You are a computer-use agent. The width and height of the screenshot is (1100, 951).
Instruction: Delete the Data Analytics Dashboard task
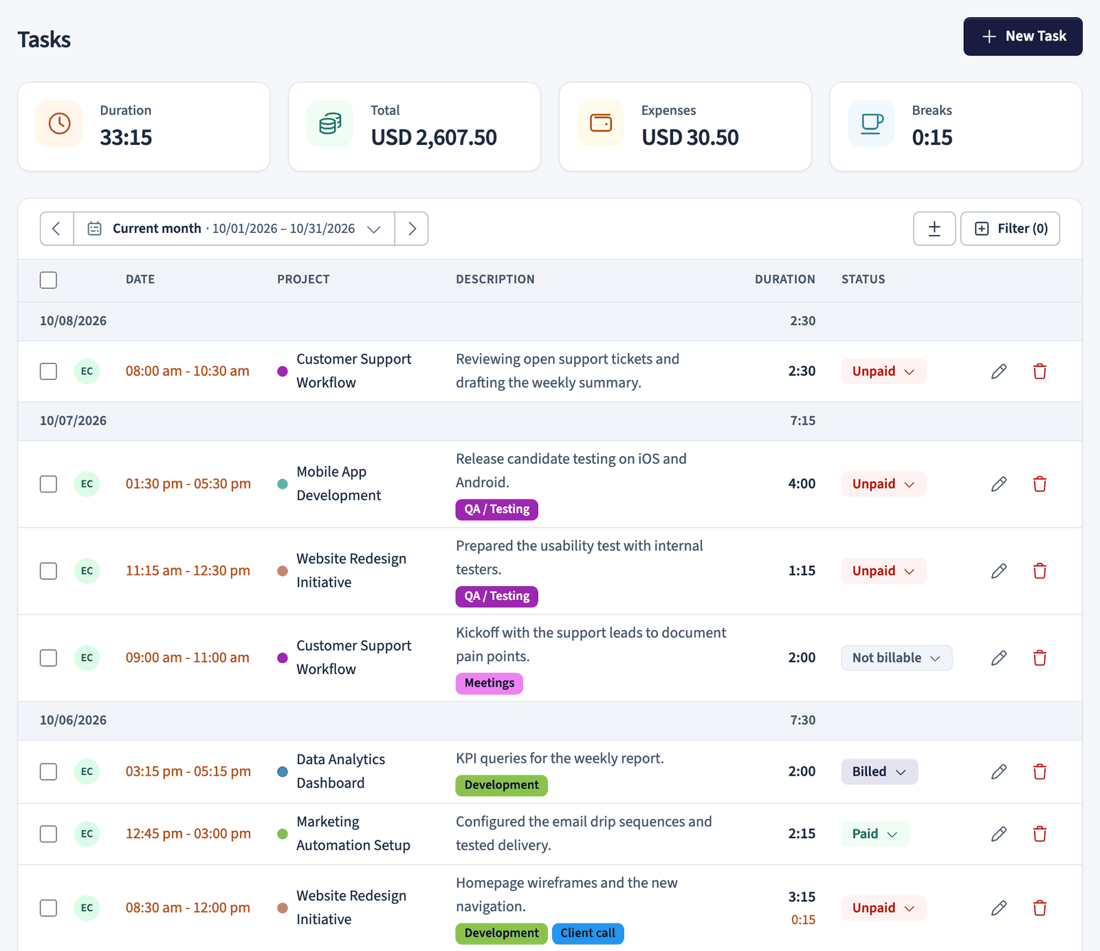coord(1039,772)
